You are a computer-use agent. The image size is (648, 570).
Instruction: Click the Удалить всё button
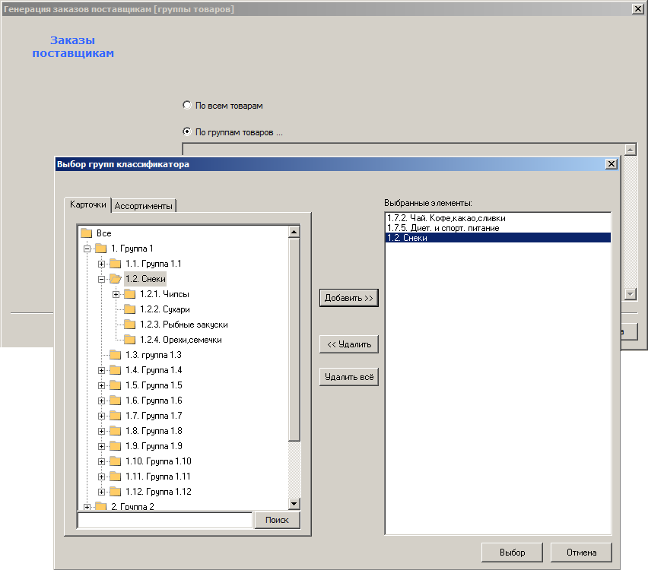tap(349, 377)
